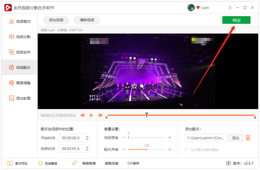Delete music with the trash can icon
Screen dimensions: 260x170
tap(248, 138)
